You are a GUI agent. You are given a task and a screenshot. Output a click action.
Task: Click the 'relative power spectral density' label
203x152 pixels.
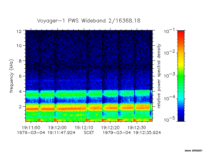pos(159,76)
